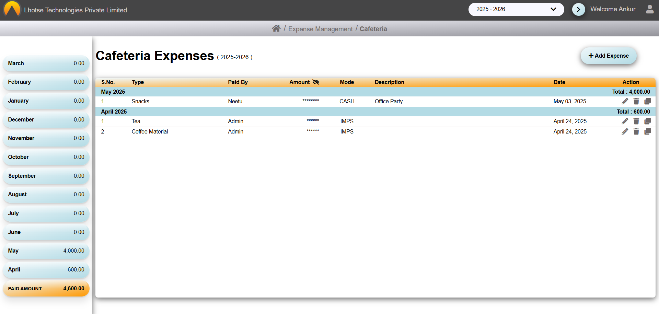Choose June in the sidebar
This screenshot has height=314, width=659.
coord(46,232)
